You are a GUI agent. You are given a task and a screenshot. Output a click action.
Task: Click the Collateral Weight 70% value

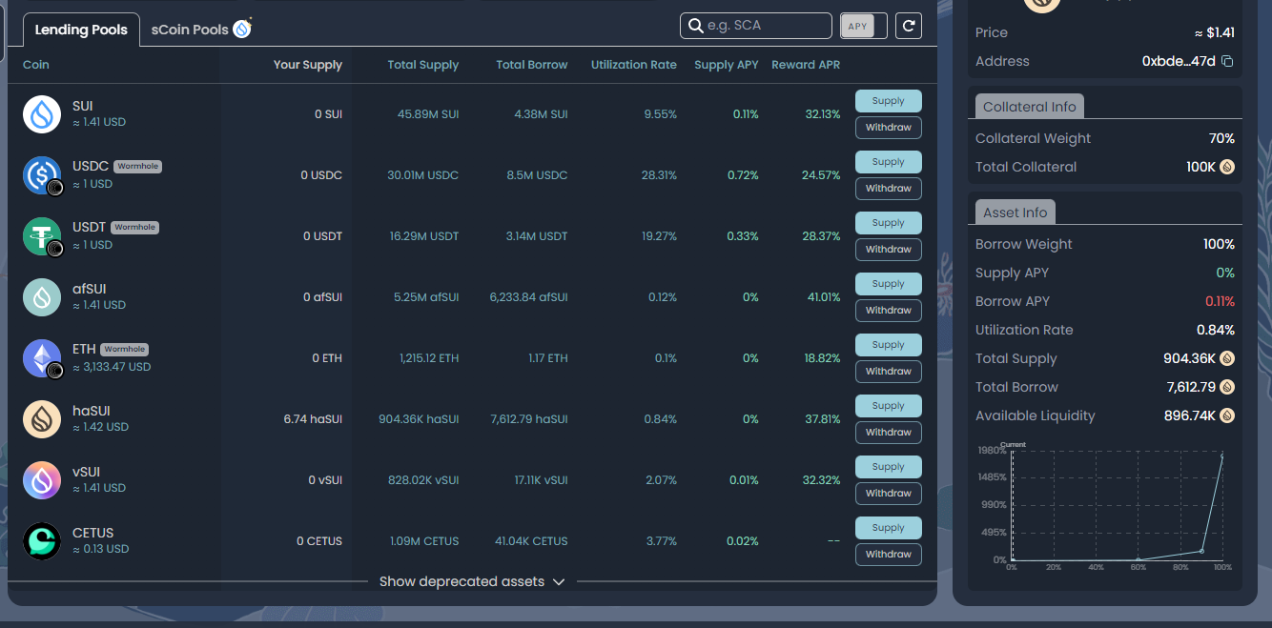pyautogui.click(x=1221, y=138)
